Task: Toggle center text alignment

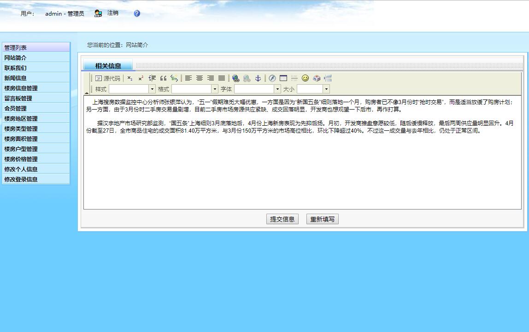Action: 199,78
